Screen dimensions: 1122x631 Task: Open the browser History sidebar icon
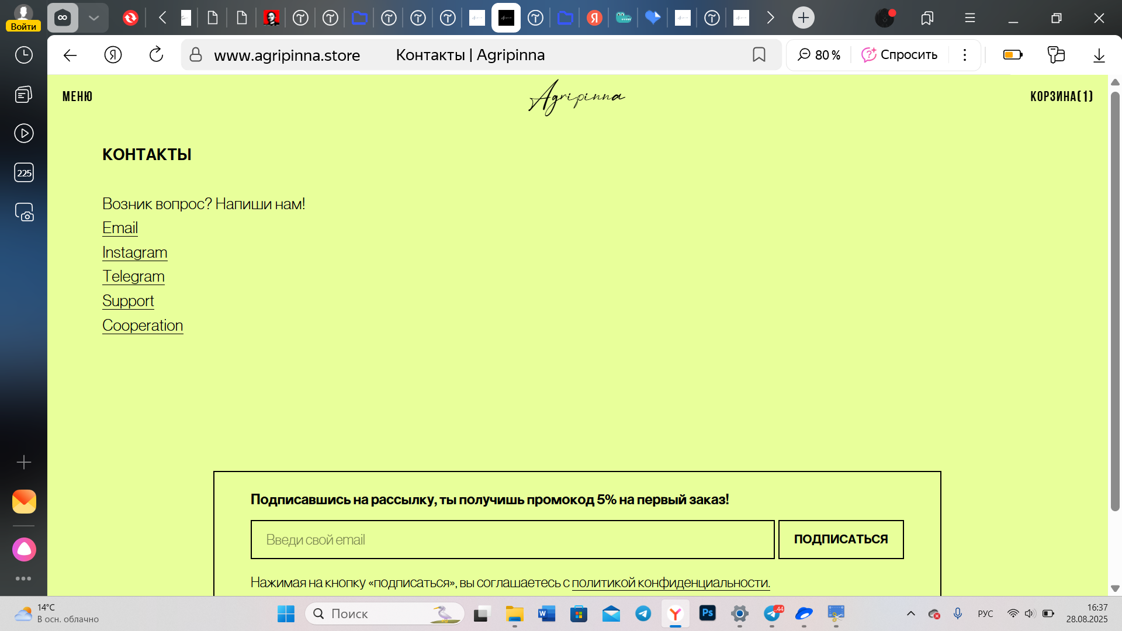24,55
